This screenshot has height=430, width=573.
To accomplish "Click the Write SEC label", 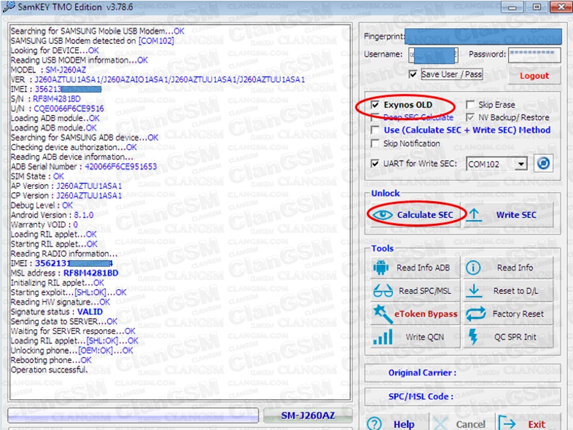I will coord(516,215).
